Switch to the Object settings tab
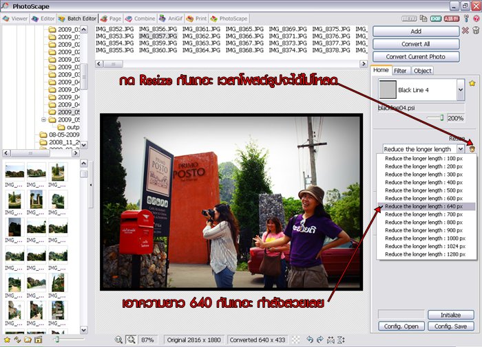Screen dimensions: 482x347 click(422, 71)
